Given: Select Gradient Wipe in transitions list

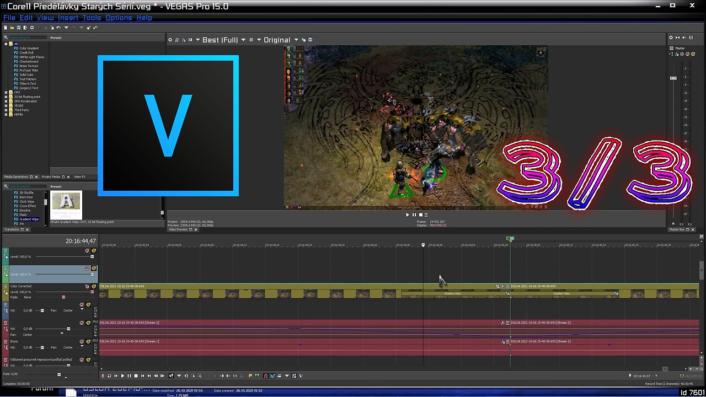Looking at the screenshot, I should click(x=29, y=219).
